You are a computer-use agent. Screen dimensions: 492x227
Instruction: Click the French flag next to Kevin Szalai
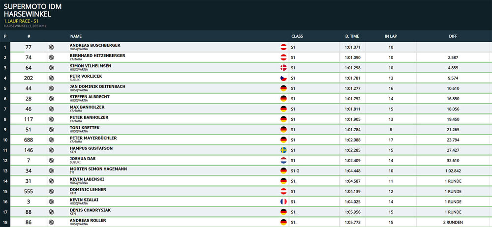pos(283,201)
